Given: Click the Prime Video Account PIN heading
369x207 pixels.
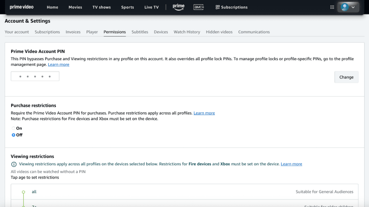Looking at the screenshot, I should [38, 52].
